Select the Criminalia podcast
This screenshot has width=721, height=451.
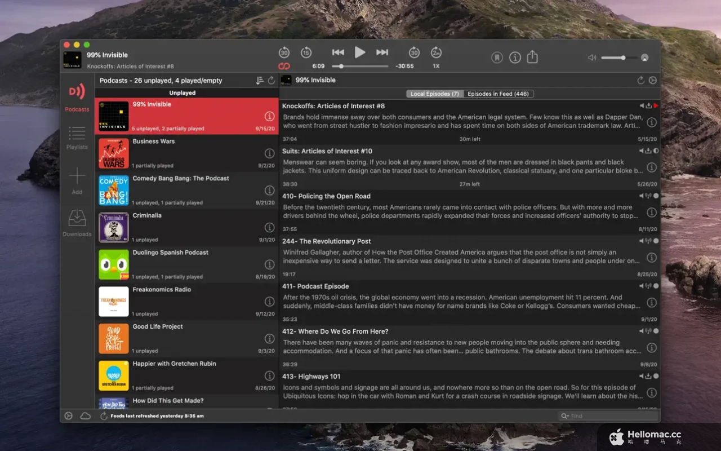pos(186,228)
